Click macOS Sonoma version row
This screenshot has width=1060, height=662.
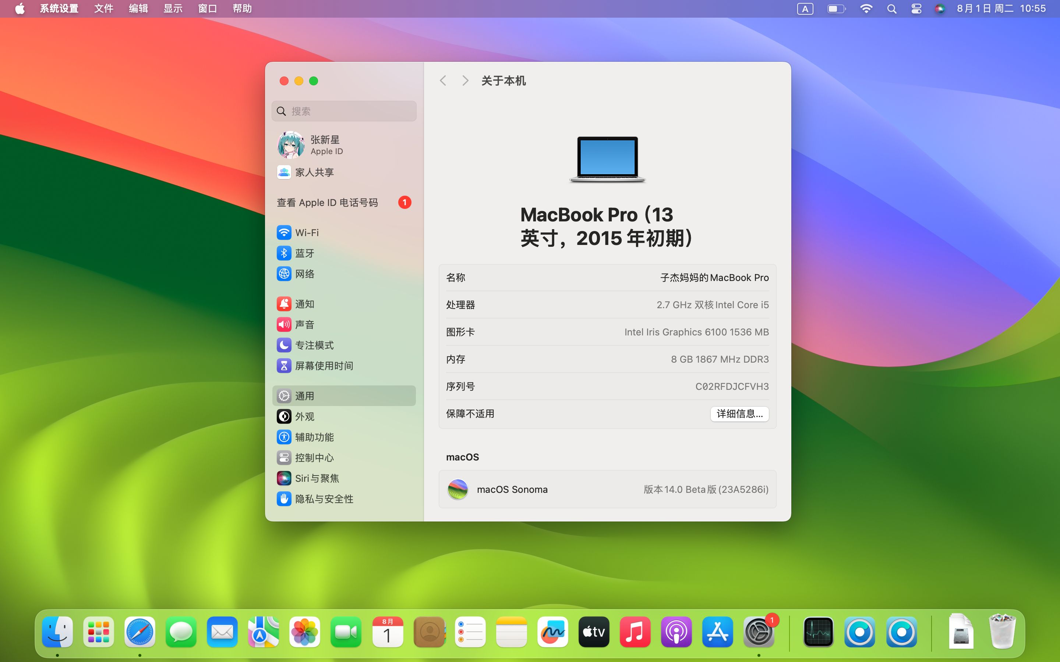(608, 489)
